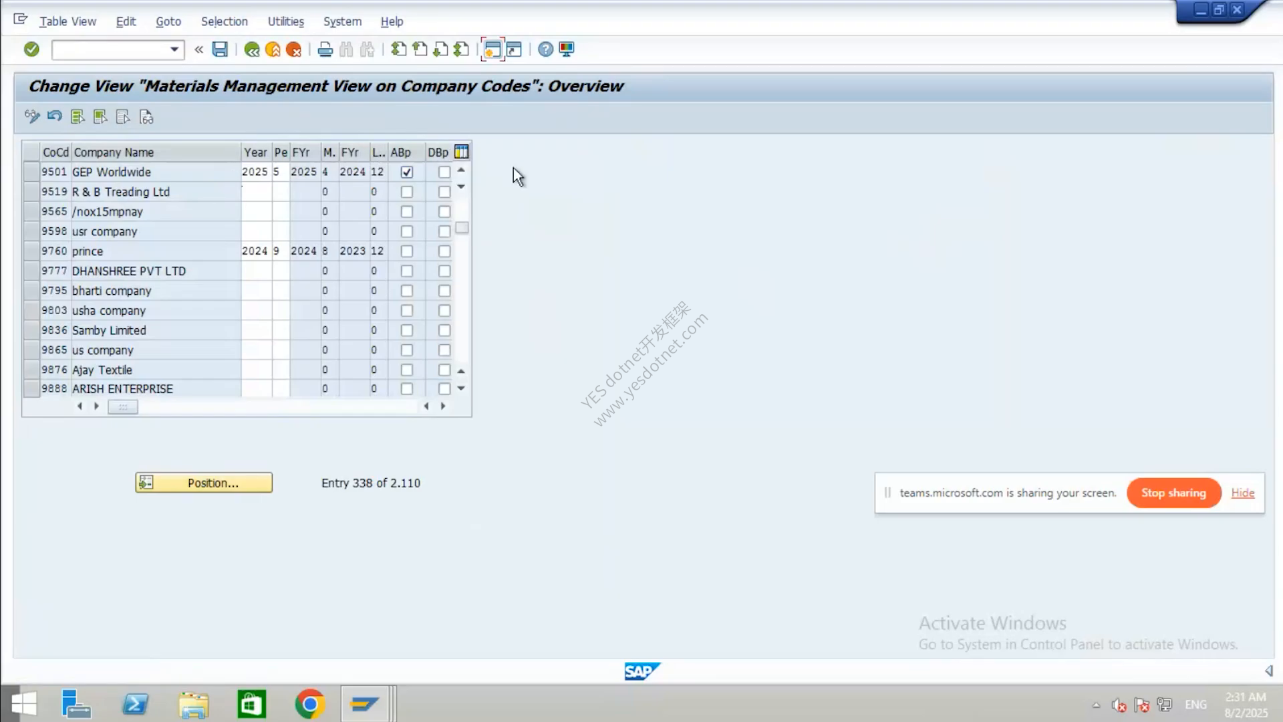Viewport: 1283px width, 722px height.
Task: Uncheck ABp checkbox for GEP Worldwide
Action: (407, 172)
